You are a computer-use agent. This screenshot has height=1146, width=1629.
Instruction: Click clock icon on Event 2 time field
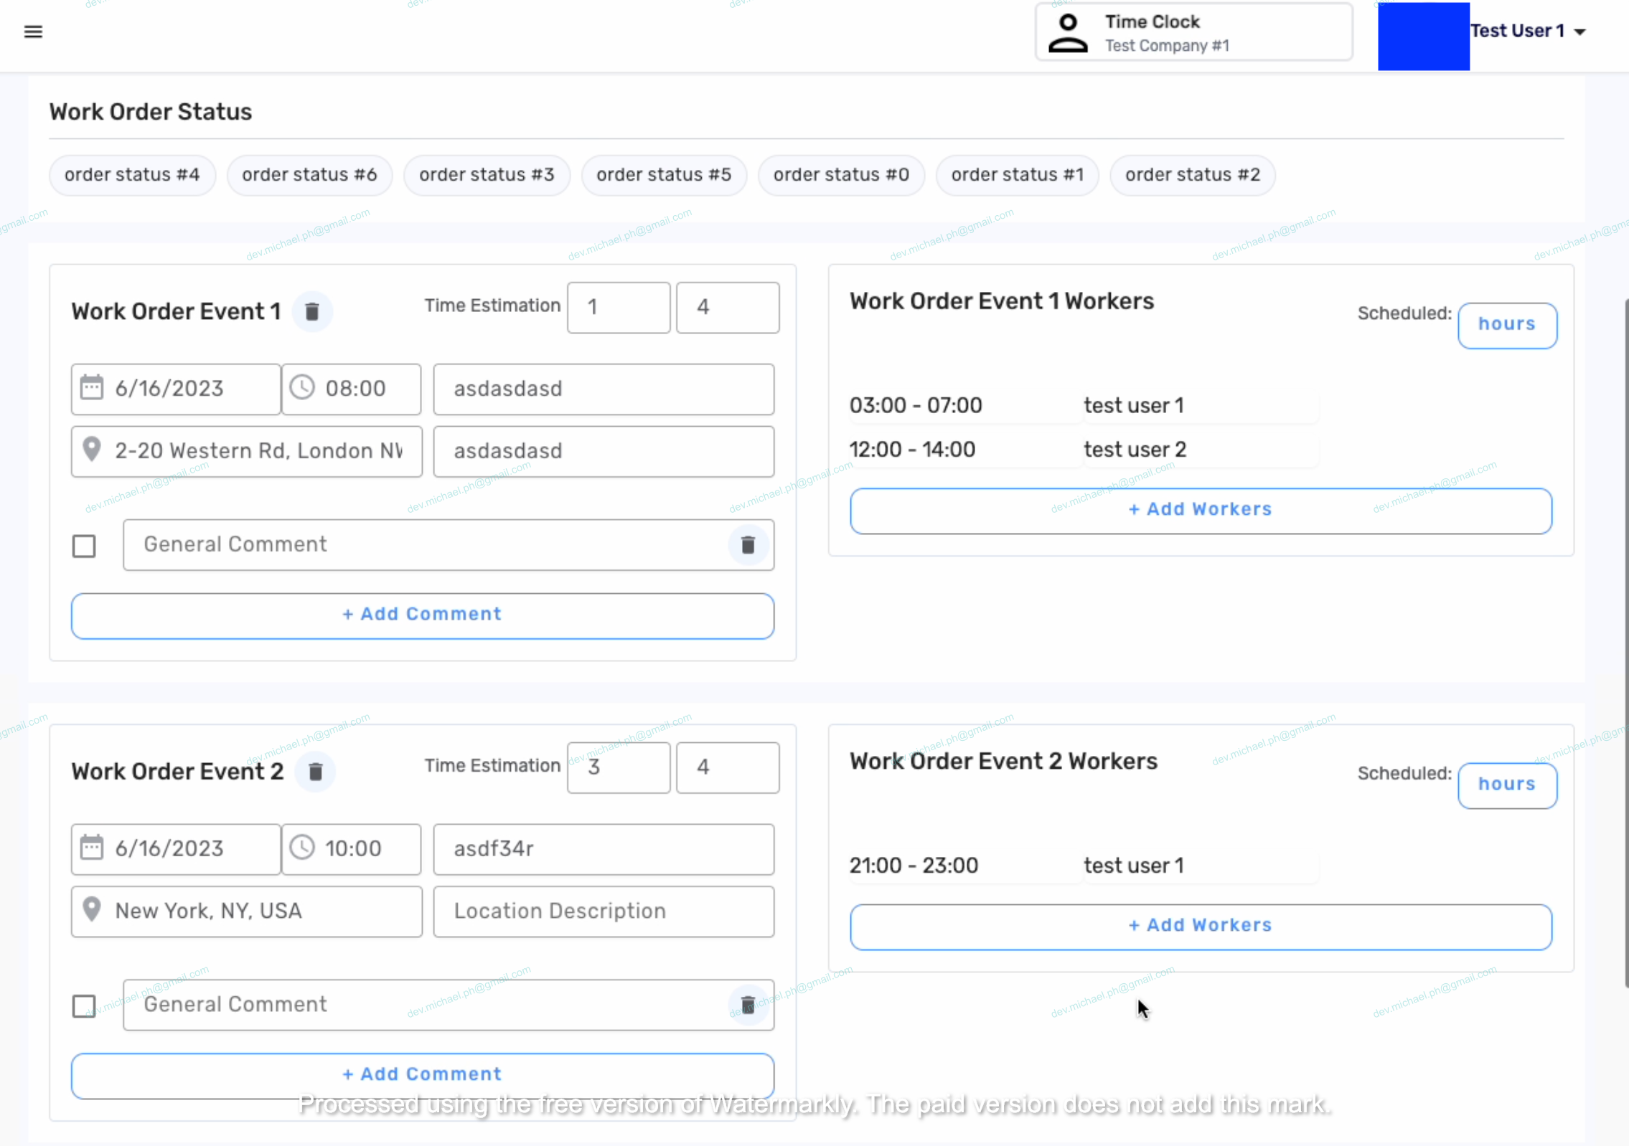[x=302, y=848]
